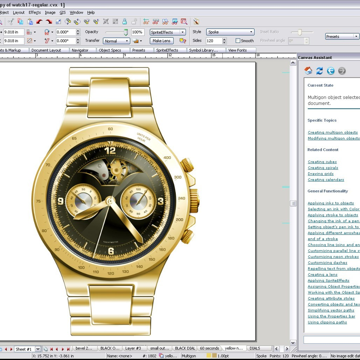Switch to the Symbol Library tab
This screenshot has height=360, width=360.
pyautogui.click(x=206, y=50)
